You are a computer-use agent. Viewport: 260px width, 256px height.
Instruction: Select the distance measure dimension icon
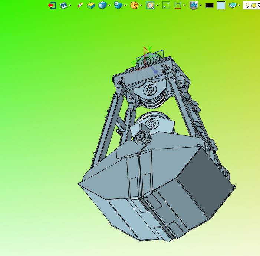coord(178,5)
